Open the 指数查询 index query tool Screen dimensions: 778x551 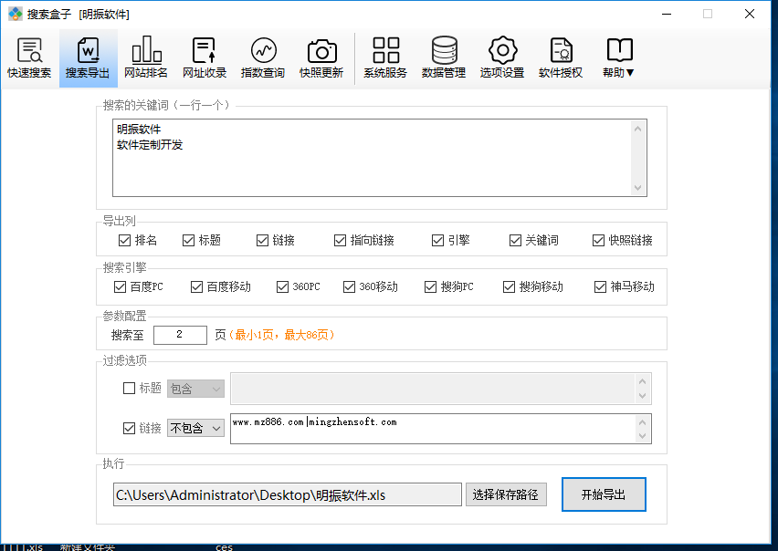pos(263,57)
